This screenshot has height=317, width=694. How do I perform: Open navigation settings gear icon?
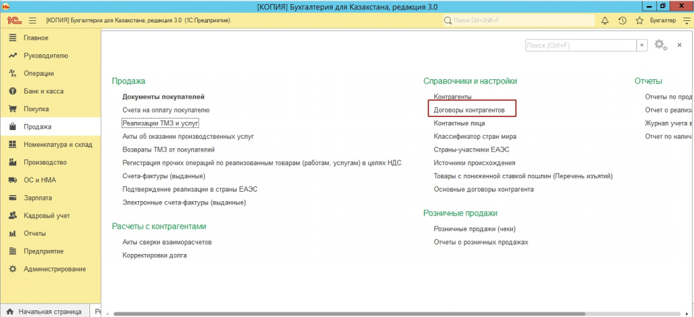[x=660, y=45]
